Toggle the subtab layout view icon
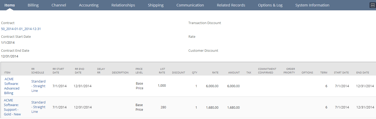The image size is (376, 119). point(372,5)
